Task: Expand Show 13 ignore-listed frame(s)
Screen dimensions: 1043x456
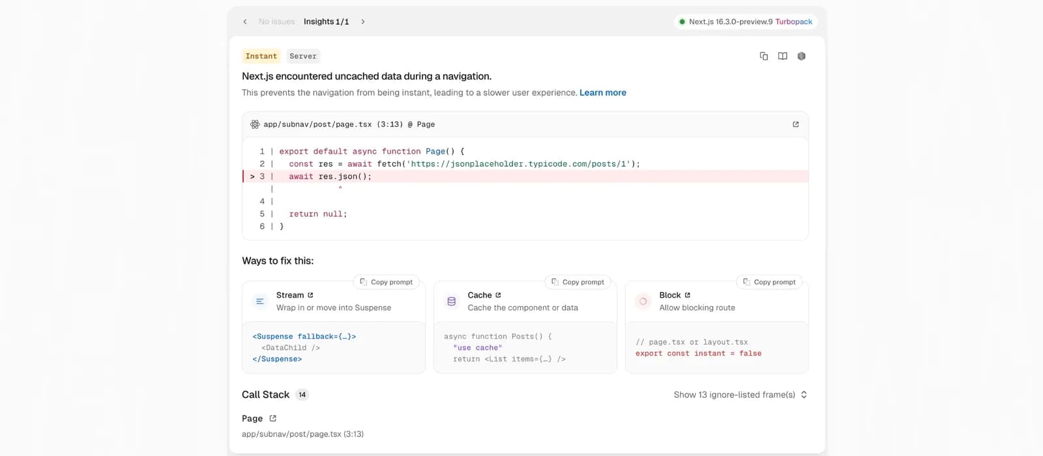Action: (x=741, y=395)
